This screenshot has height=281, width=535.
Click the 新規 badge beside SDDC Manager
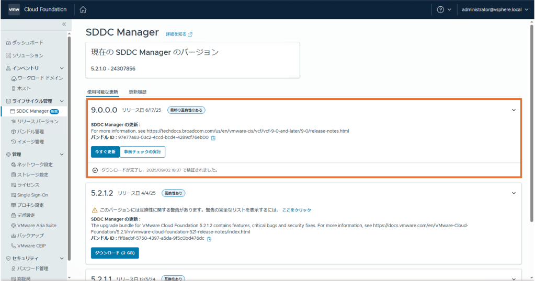54,111
